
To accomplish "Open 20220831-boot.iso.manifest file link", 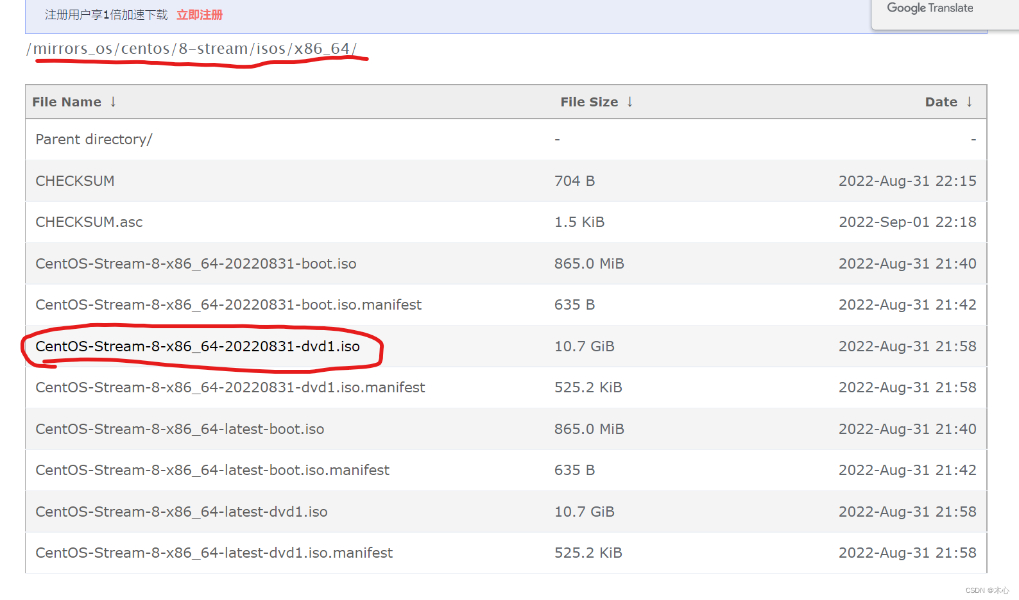I will pos(228,304).
